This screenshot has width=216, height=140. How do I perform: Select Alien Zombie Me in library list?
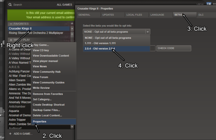click(x=20, y=85)
